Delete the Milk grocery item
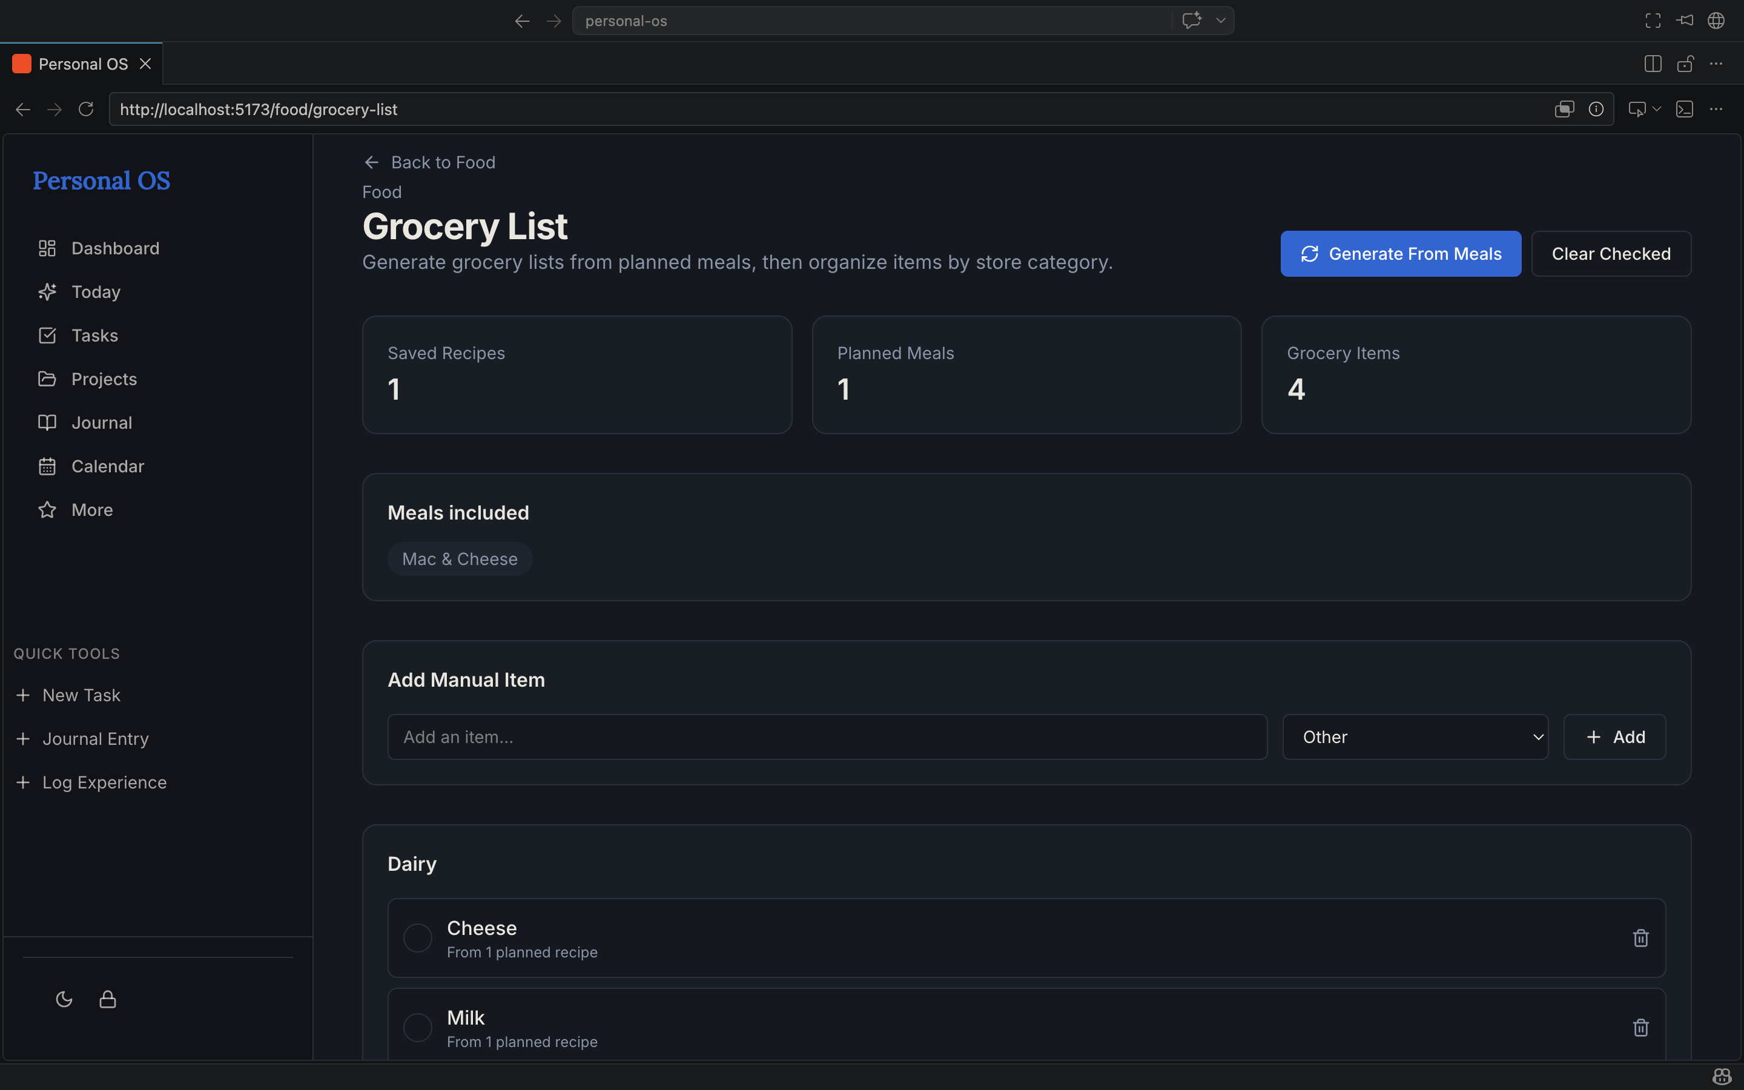Viewport: 1744px width, 1090px height. (x=1641, y=1027)
